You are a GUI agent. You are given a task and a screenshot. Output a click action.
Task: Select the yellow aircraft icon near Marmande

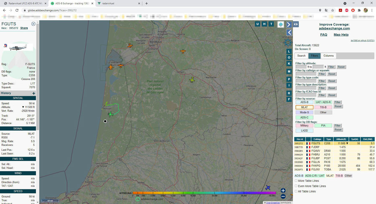(x=192, y=80)
